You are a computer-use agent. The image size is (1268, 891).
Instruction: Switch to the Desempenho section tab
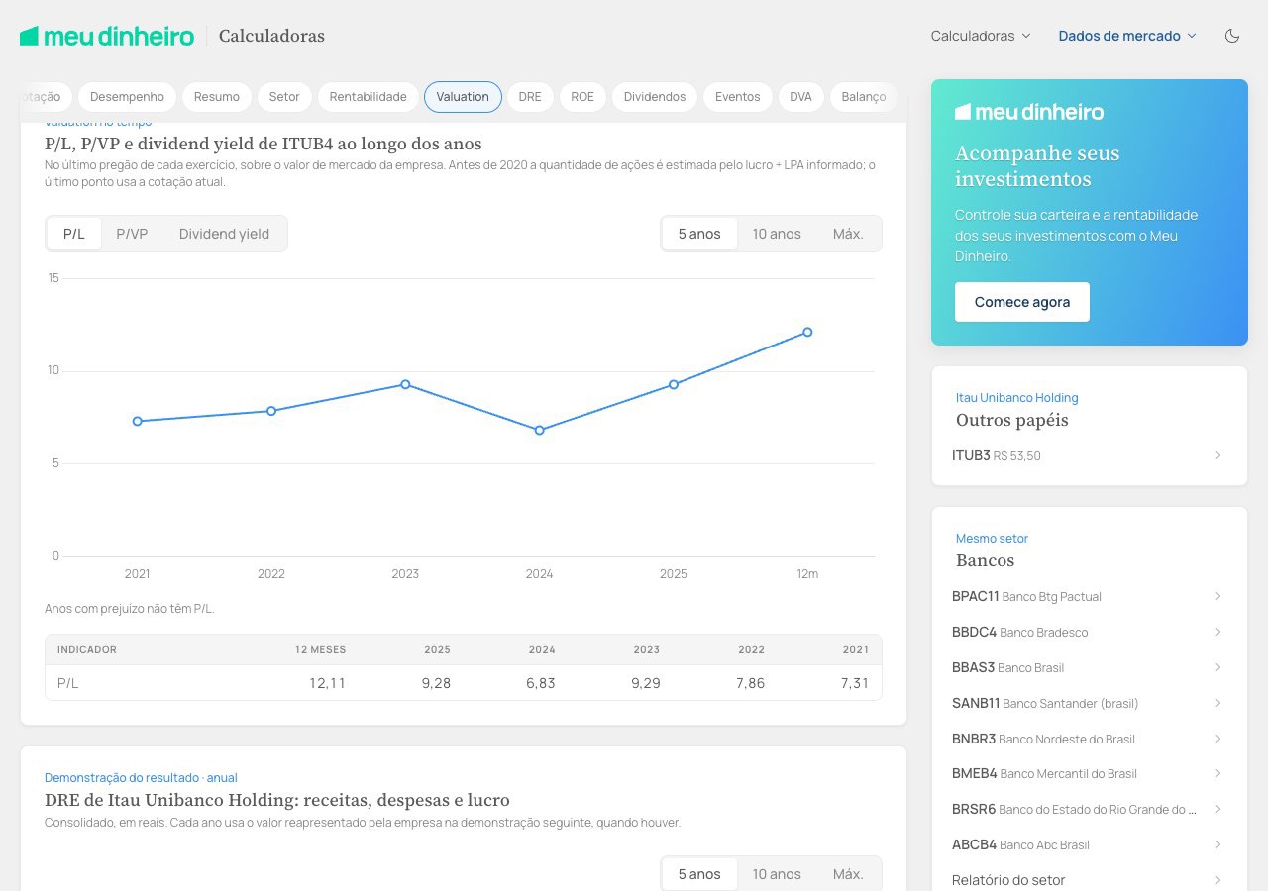(127, 97)
